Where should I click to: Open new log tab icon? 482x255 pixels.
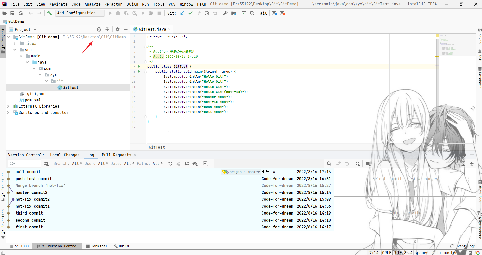click(x=205, y=164)
